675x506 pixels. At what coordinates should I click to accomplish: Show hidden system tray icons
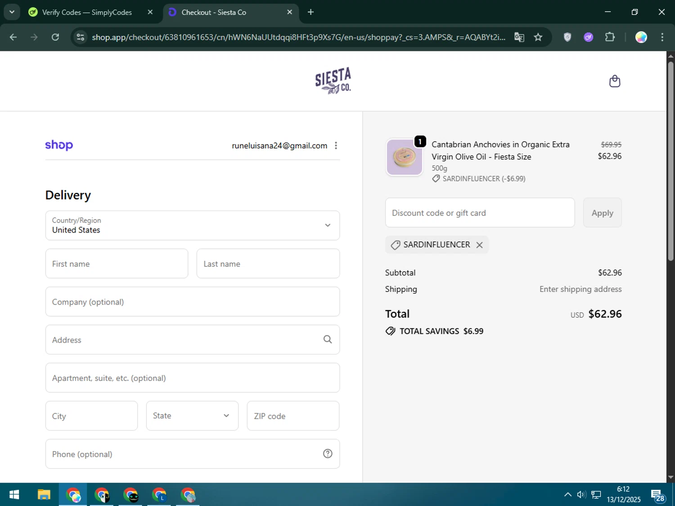point(567,495)
